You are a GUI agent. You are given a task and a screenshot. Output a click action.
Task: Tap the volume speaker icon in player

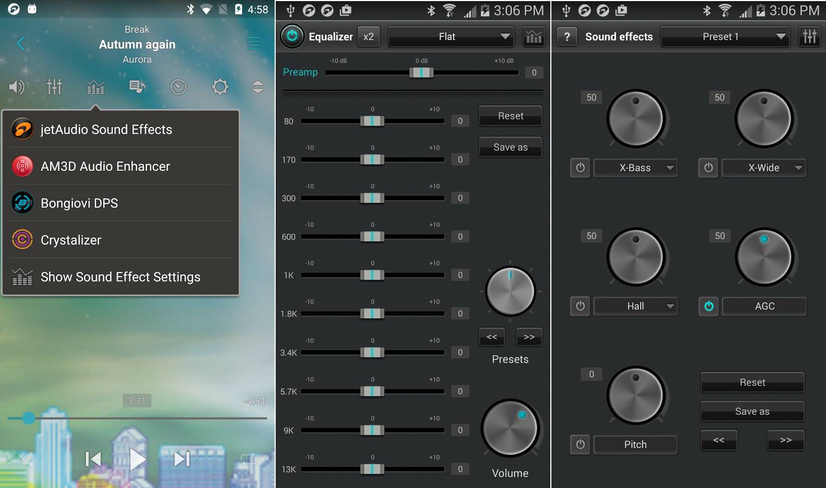click(x=17, y=87)
